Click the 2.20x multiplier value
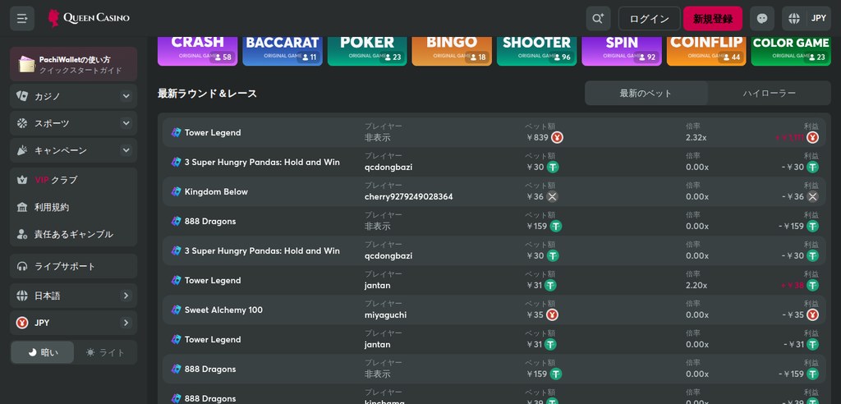This screenshot has height=404, width=841. click(x=696, y=286)
